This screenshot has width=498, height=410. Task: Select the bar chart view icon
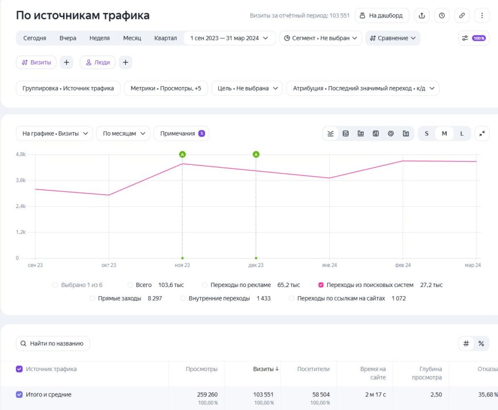pos(361,134)
